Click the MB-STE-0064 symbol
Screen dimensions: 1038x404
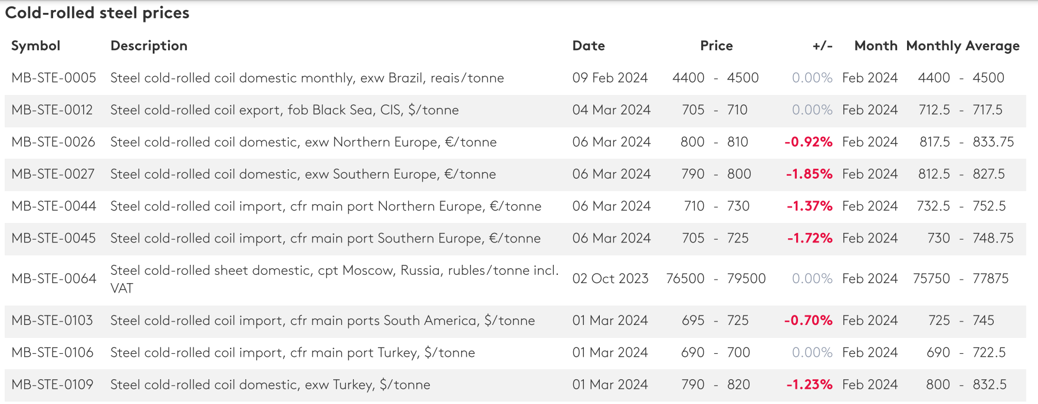click(54, 278)
